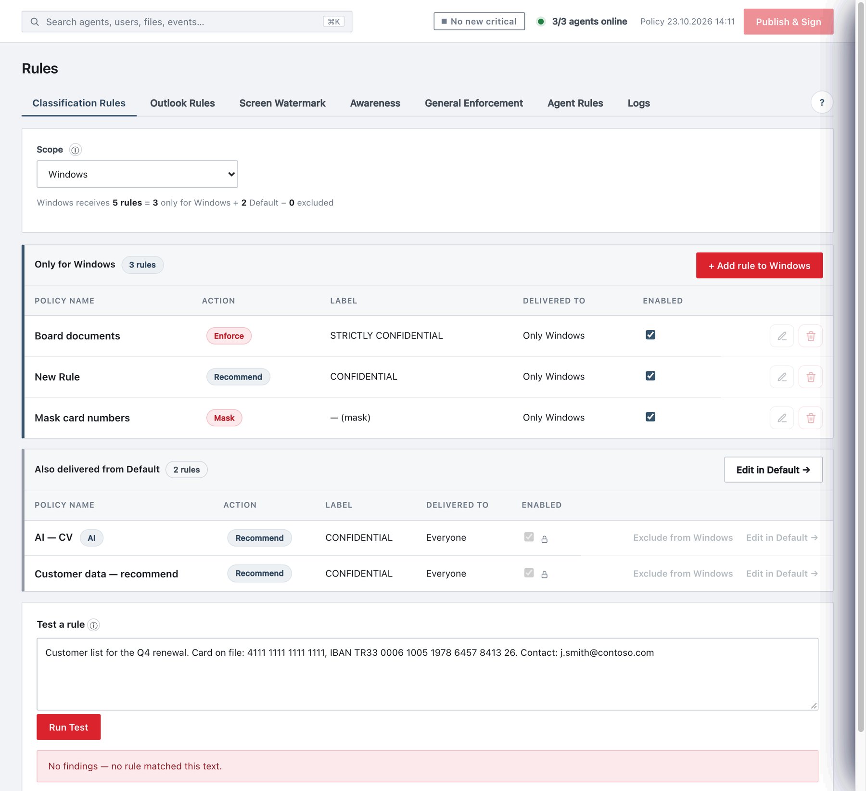The width and height of the screenshot is (866, 791).
Task: Toggle Enabled for Mask card numbers
Action: click(650, 417)
